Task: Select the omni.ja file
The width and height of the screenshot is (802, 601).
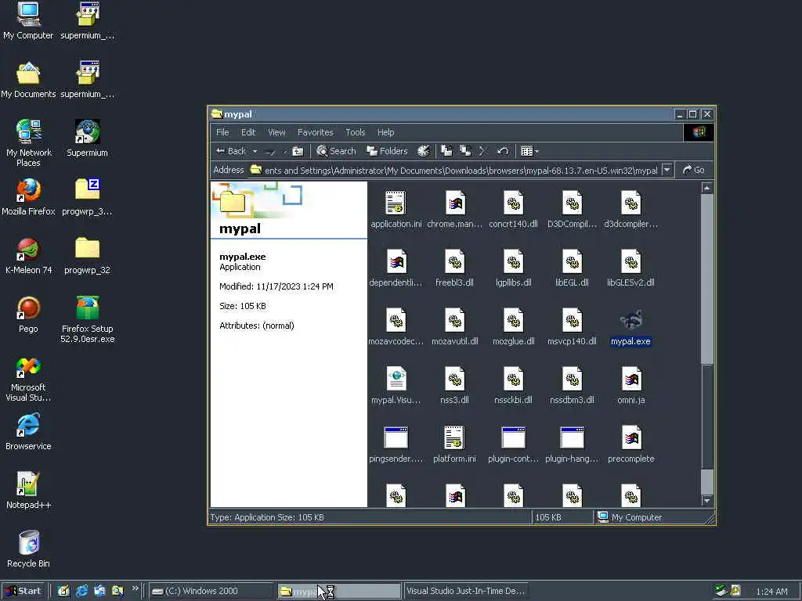Action: point(630,386)
